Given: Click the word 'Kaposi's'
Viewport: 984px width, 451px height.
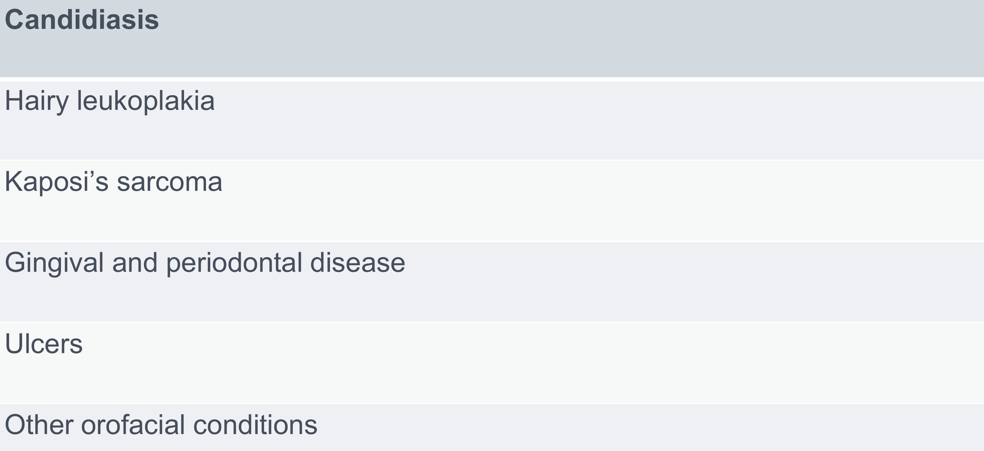Looking at the screenshot, I should [56, 182].
